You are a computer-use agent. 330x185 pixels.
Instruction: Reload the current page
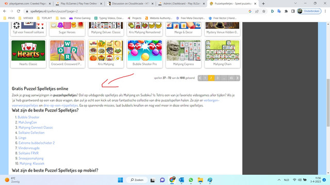pos(19,11)
